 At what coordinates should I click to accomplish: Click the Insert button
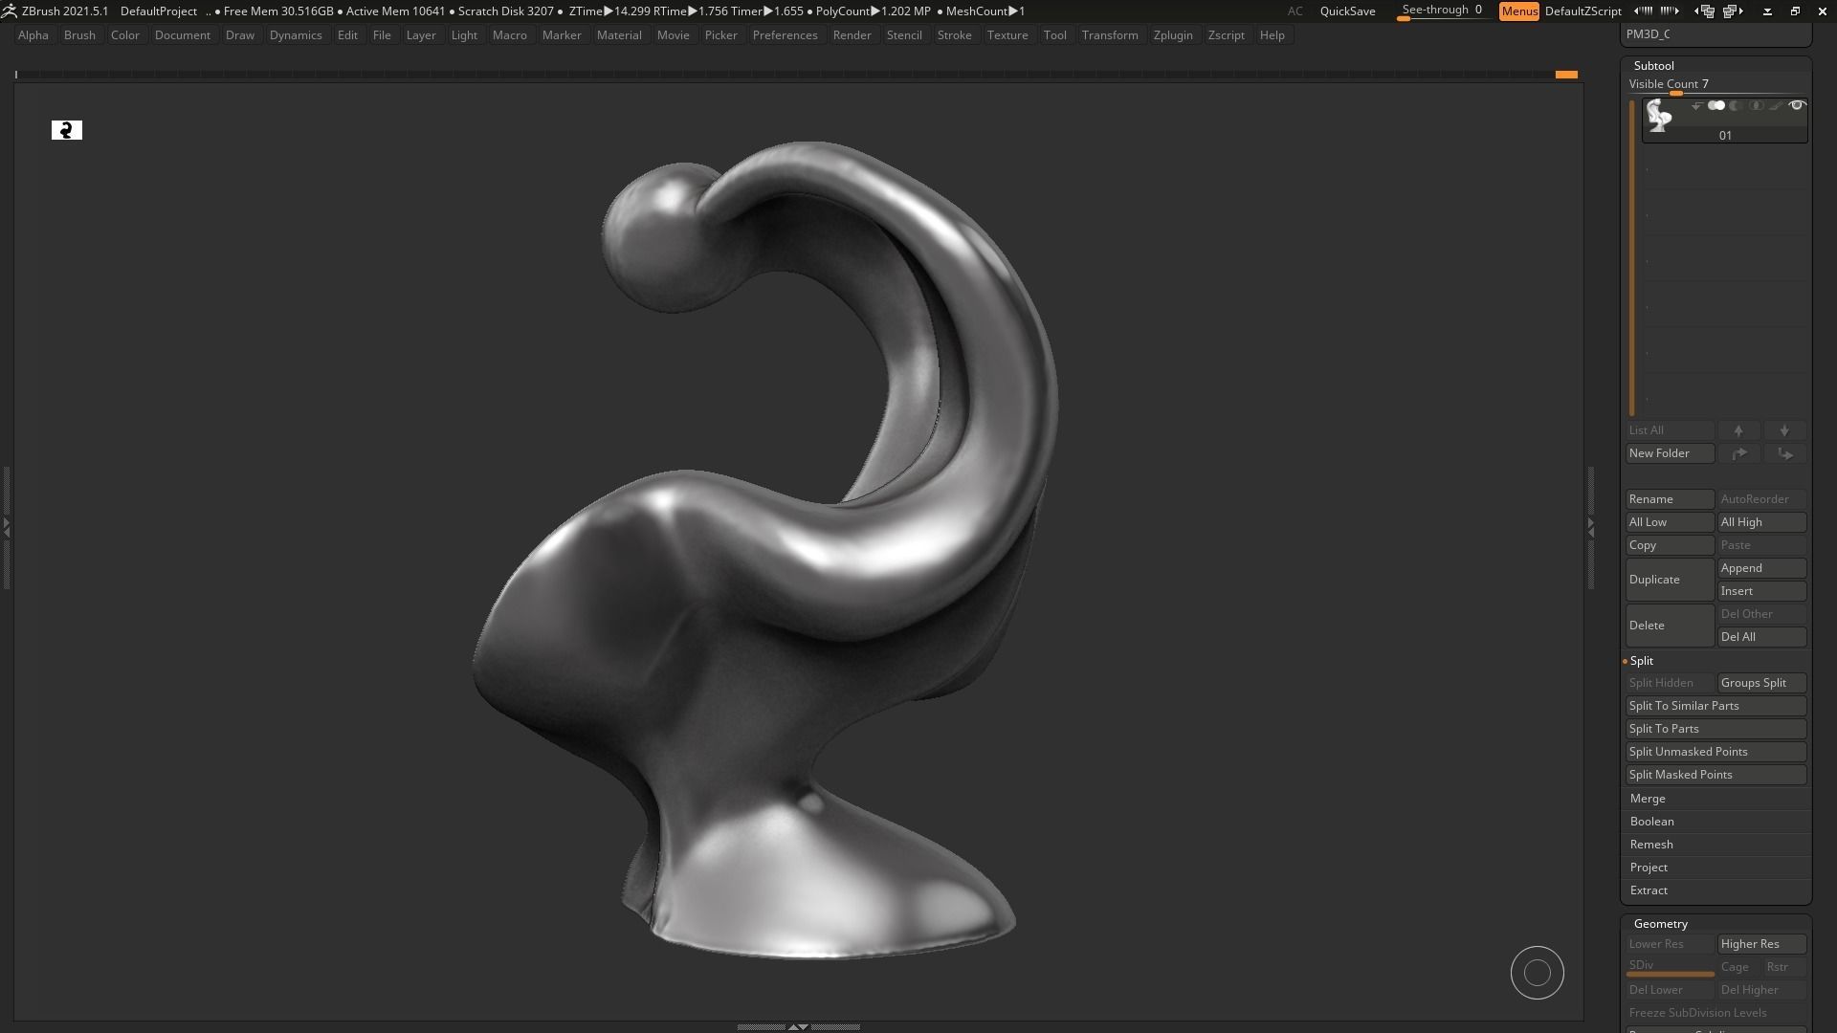1761,591
